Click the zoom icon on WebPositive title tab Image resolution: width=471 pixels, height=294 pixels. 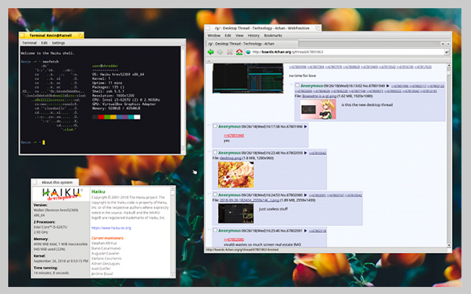[x=318, y=28]
